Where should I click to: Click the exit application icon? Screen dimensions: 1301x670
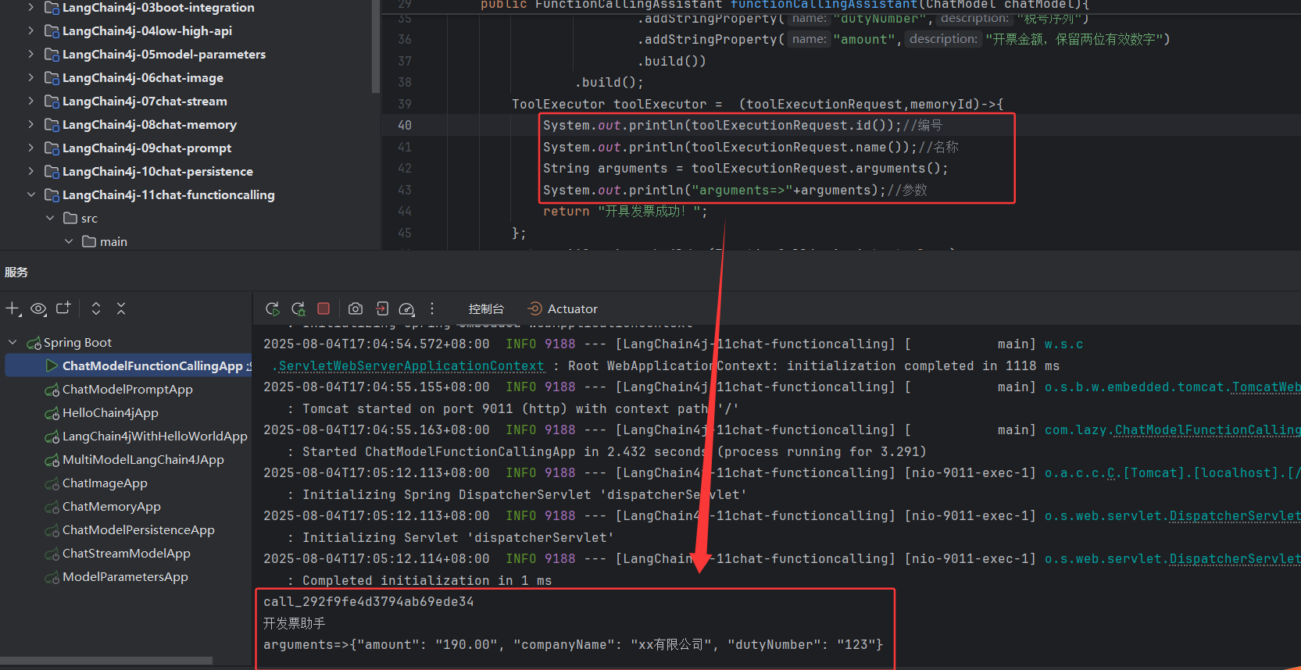point(381,309)
